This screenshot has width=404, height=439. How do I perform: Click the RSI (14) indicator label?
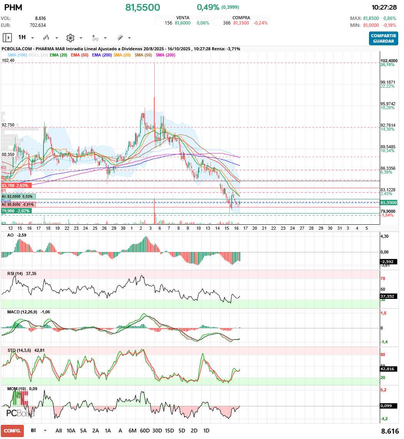coord(15,273)
